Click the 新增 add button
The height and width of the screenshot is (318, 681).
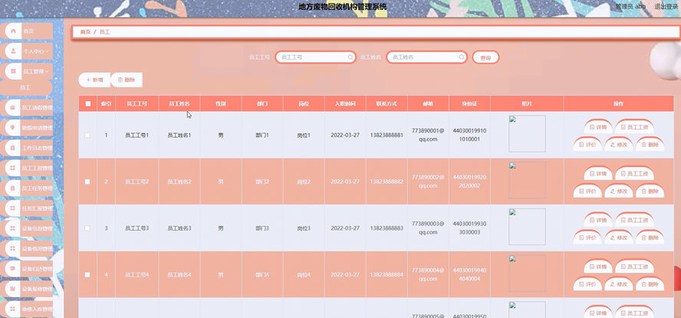(x=94, y=80)
